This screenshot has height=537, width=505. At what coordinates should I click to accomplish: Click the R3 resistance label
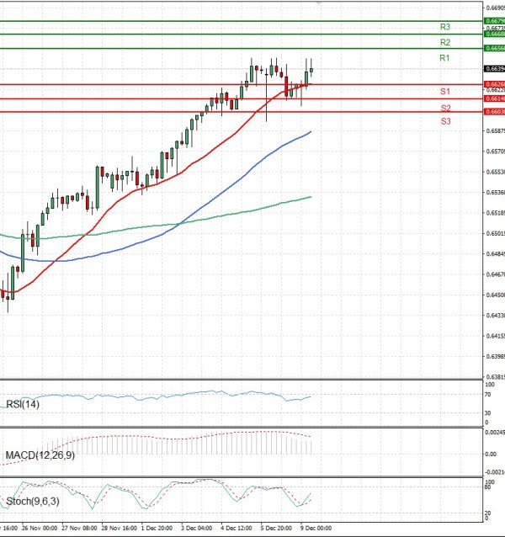pos(444,27)
